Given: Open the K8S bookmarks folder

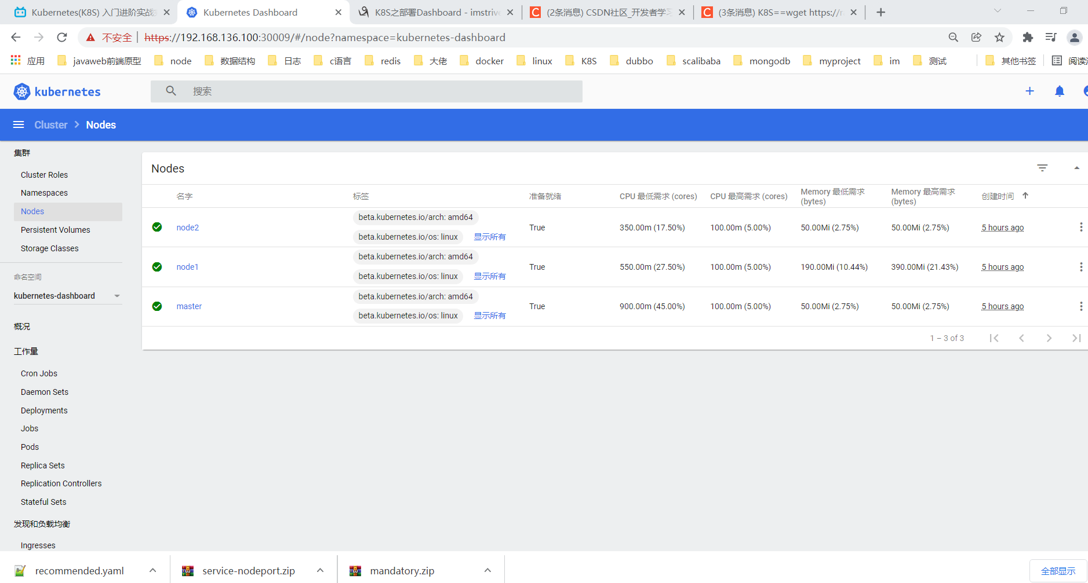Looking at the screenshot, I should tap(581, 61).
